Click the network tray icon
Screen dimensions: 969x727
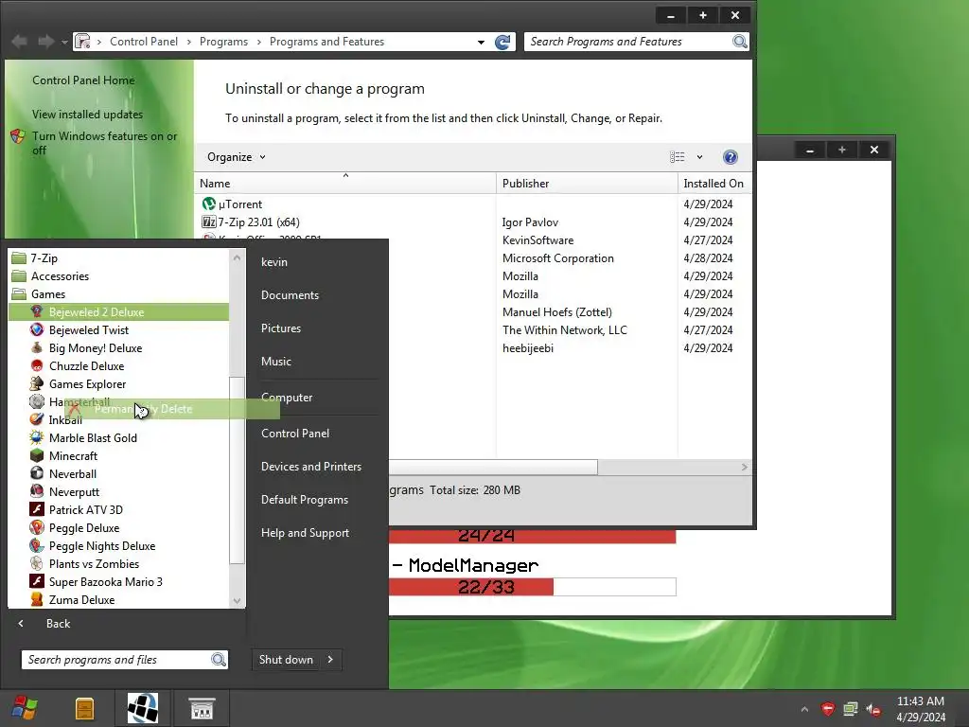pyautogui.click(x=851, y=708)
